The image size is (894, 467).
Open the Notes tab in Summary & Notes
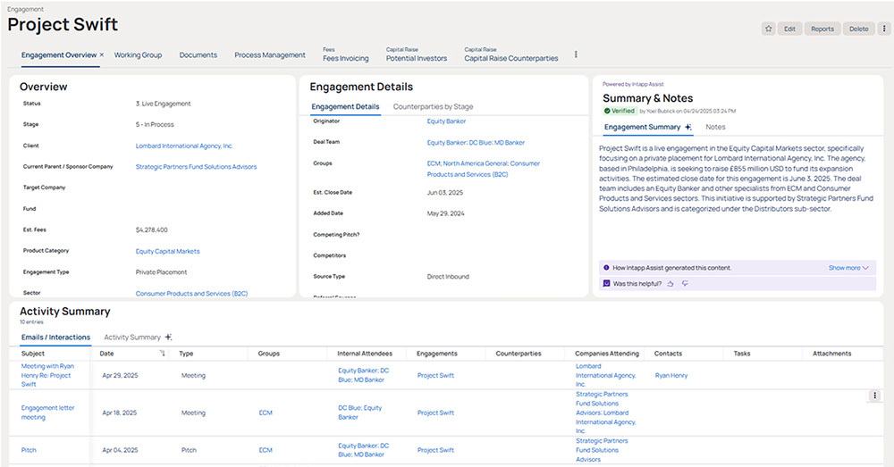(715, 128)
